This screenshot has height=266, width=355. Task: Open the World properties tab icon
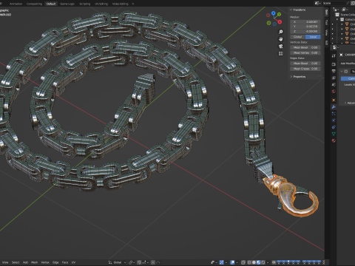pyautogui.click(x=334, y=92)
